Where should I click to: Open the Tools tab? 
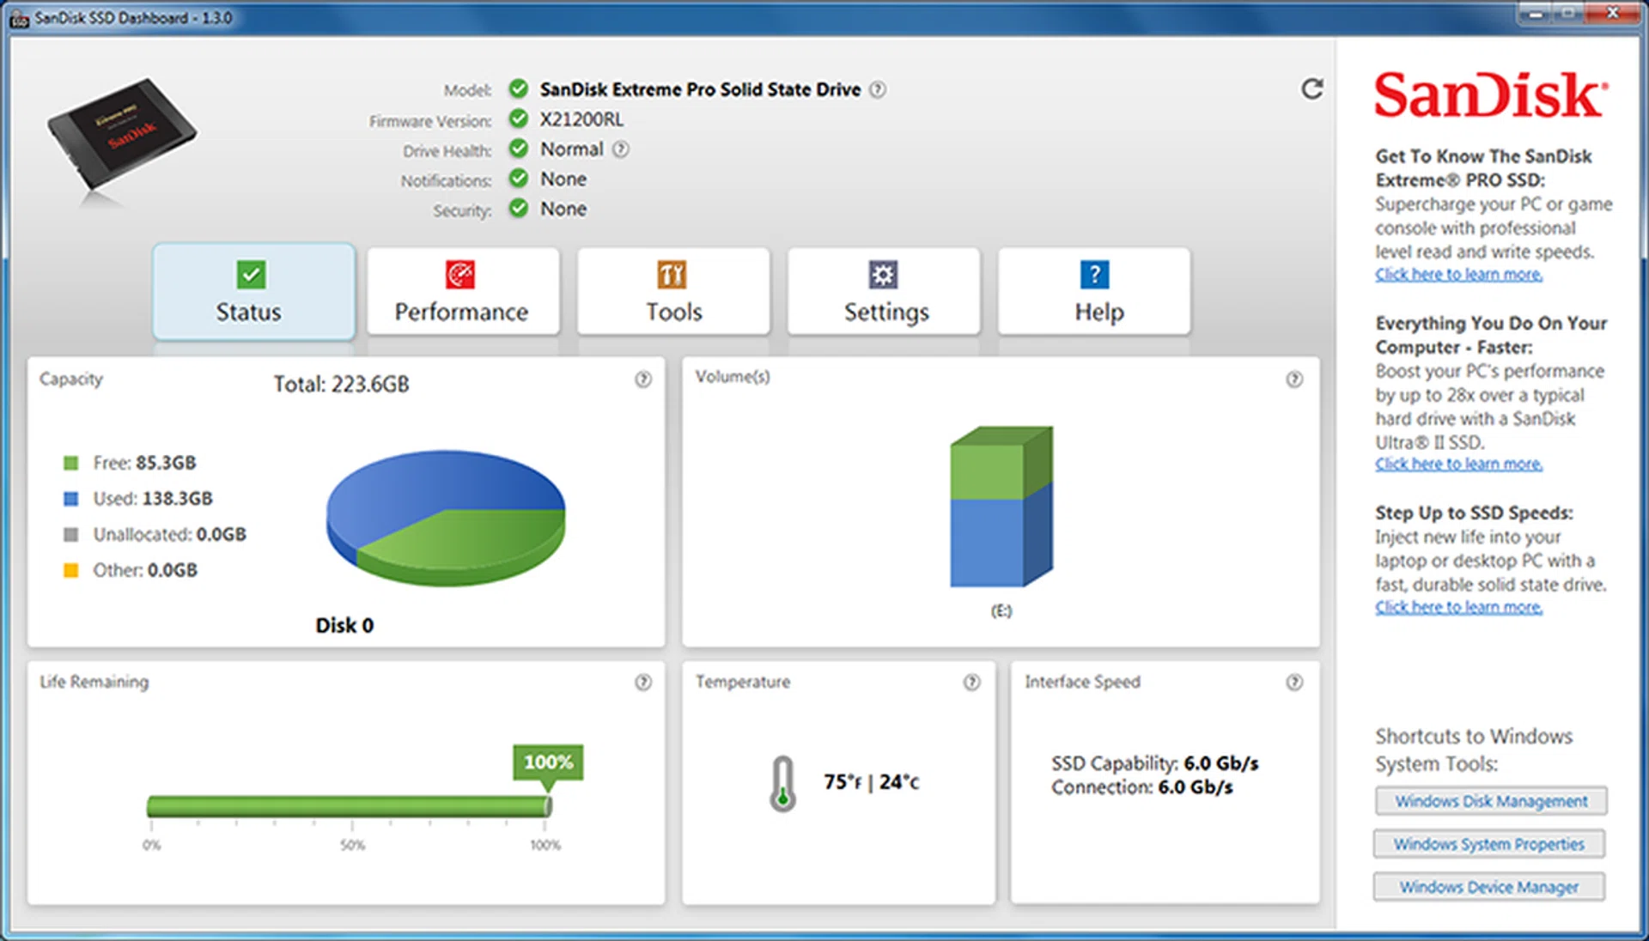(673, 292)
